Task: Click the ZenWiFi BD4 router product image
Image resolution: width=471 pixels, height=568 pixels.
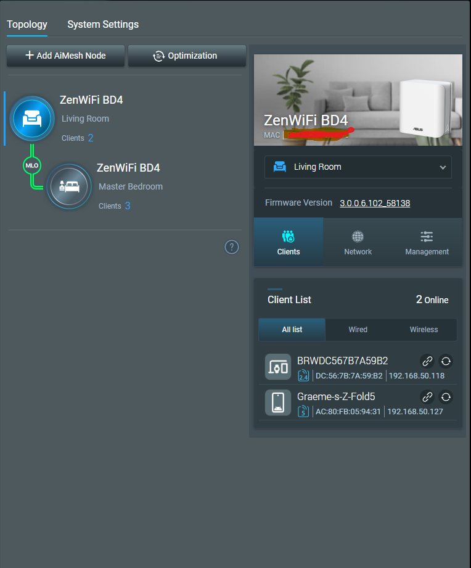Action: click(x=425, y=107)
